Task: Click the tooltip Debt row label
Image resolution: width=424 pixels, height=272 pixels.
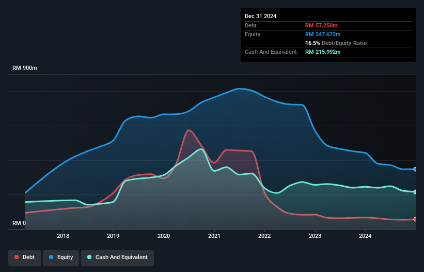Action: [x=250, y=25]
